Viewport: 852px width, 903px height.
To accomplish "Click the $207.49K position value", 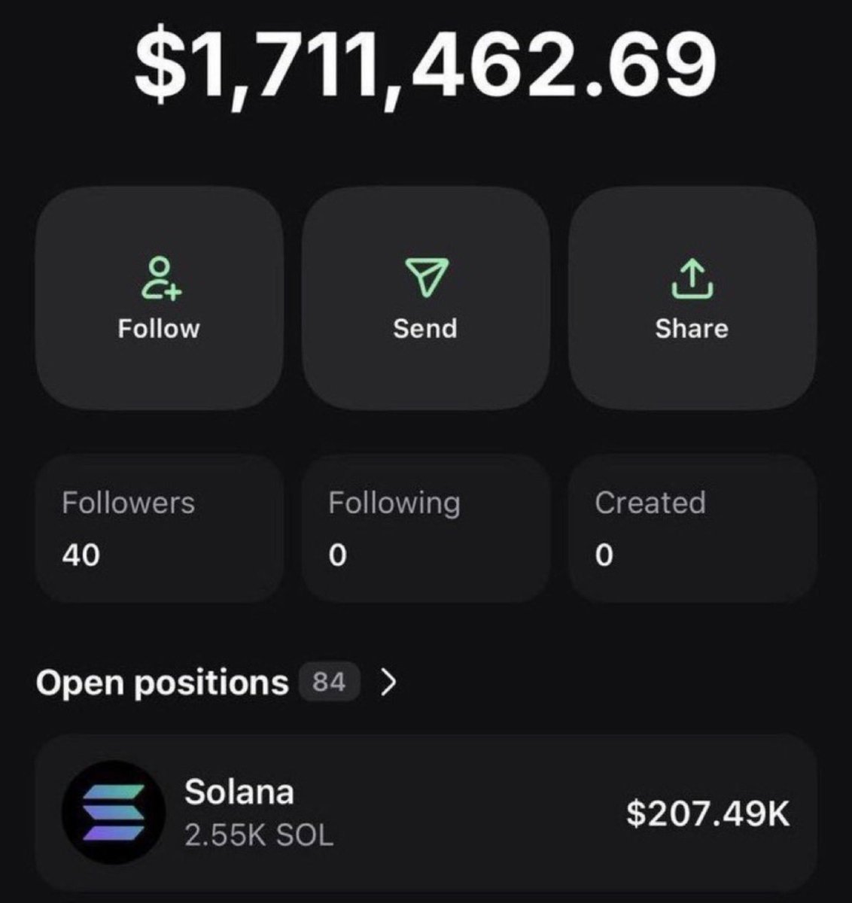I will click(708, 813).
